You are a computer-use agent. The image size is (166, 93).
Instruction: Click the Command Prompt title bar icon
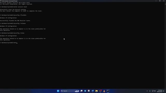1,1
